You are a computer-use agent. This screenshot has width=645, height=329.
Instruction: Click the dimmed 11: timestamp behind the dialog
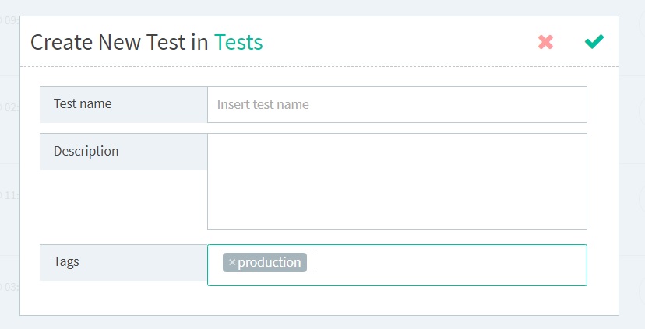point(11,196)
